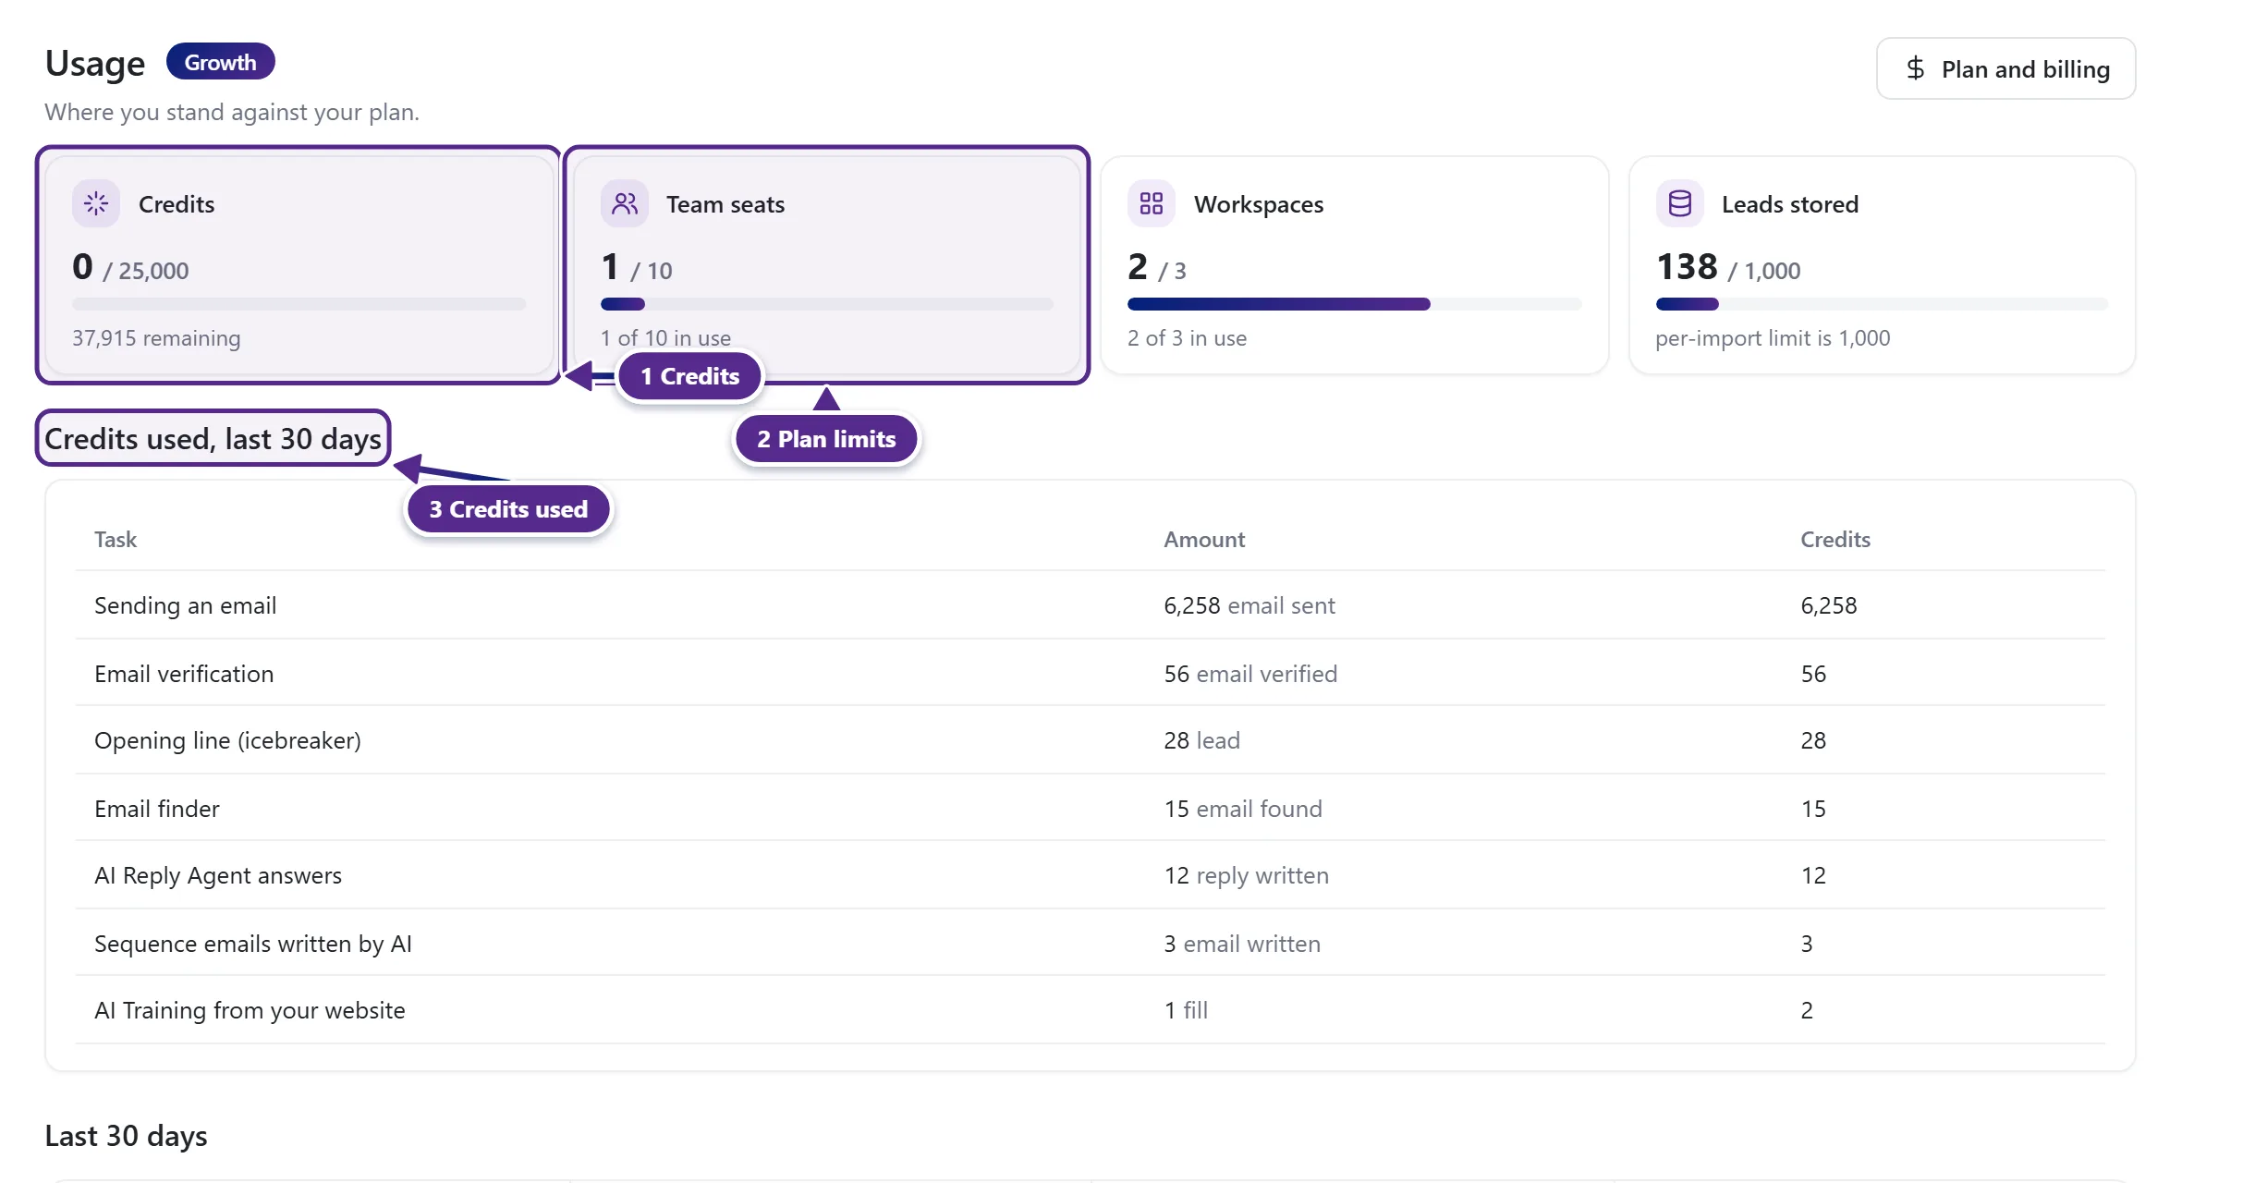Screen dimensions: 2255x1183
Task: Select the "Email finder" row
Action: tap(1091, 808)
